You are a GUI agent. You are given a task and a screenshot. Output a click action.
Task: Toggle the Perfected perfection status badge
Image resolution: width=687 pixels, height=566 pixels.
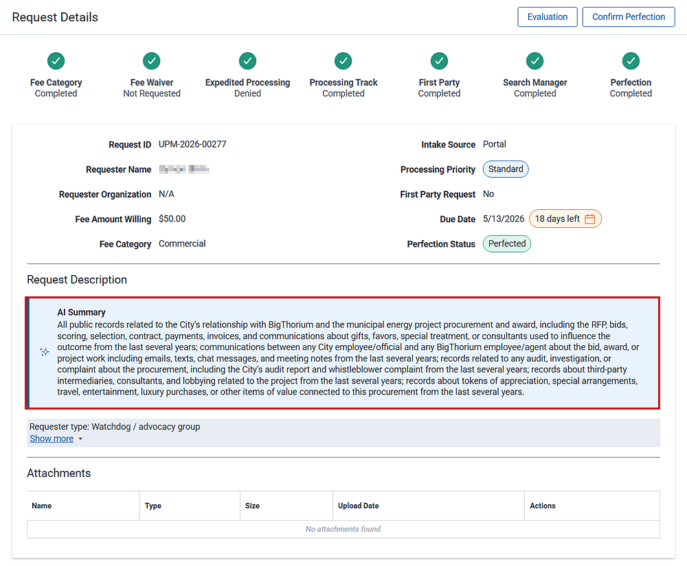(506, 244)
